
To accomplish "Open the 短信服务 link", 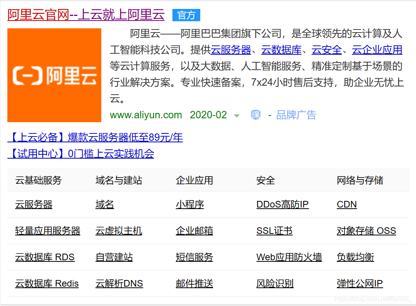I will click(194, 257).
